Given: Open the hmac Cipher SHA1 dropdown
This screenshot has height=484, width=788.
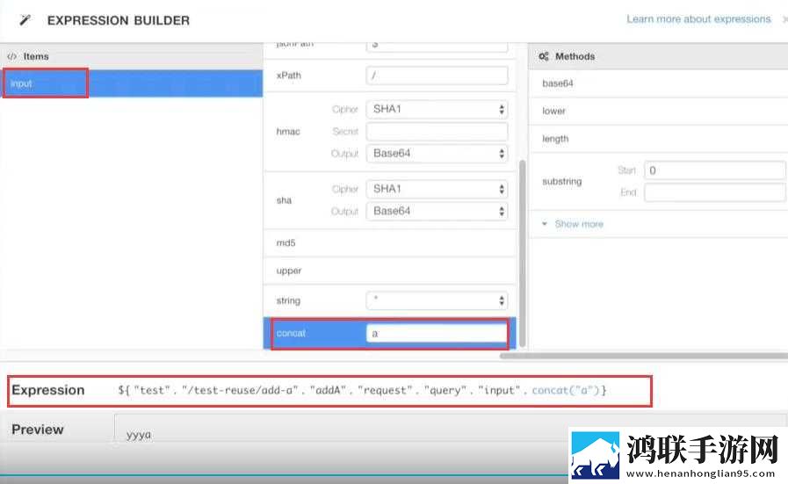Looking at the screenshot, I should coord(437,109).
